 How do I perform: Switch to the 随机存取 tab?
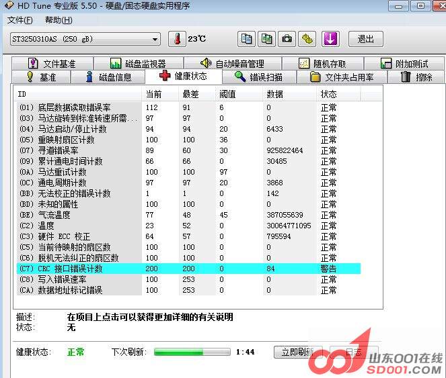click(323, 63)
